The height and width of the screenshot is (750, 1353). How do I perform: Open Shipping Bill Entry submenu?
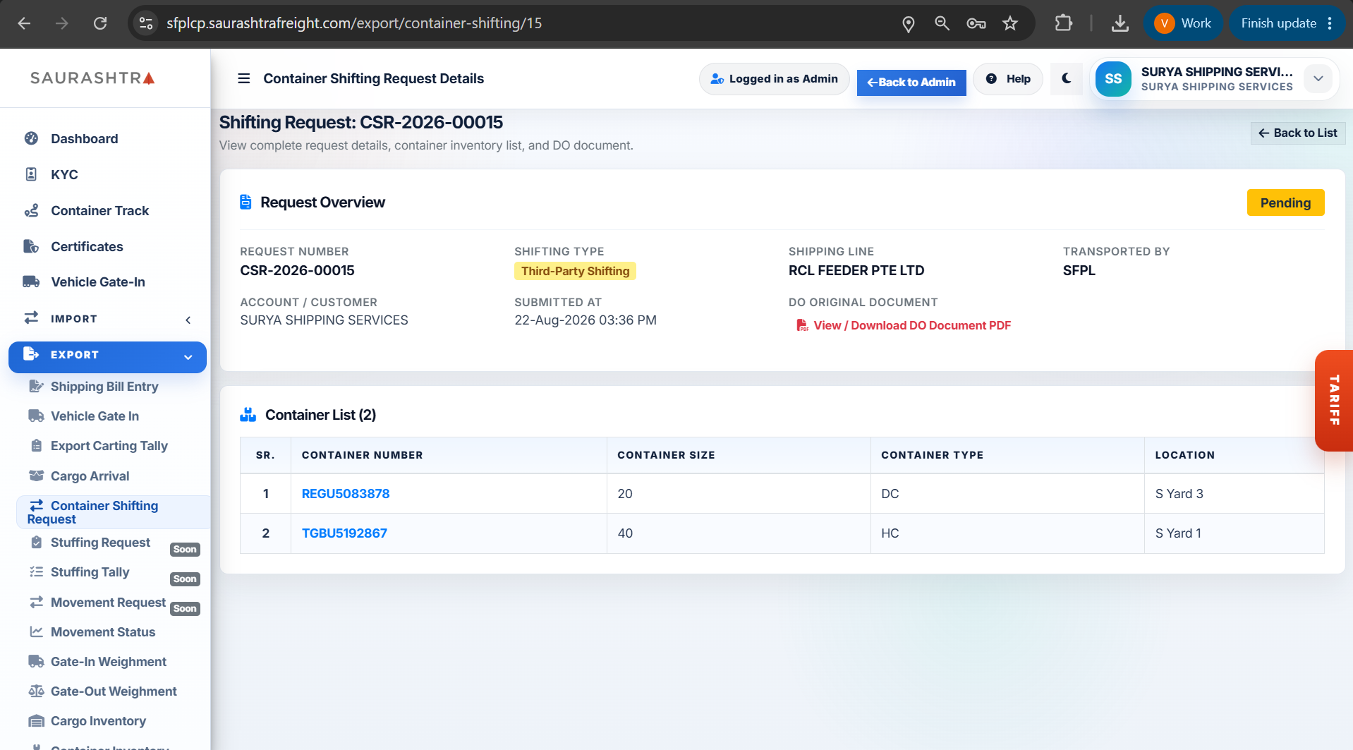[104, 387]
